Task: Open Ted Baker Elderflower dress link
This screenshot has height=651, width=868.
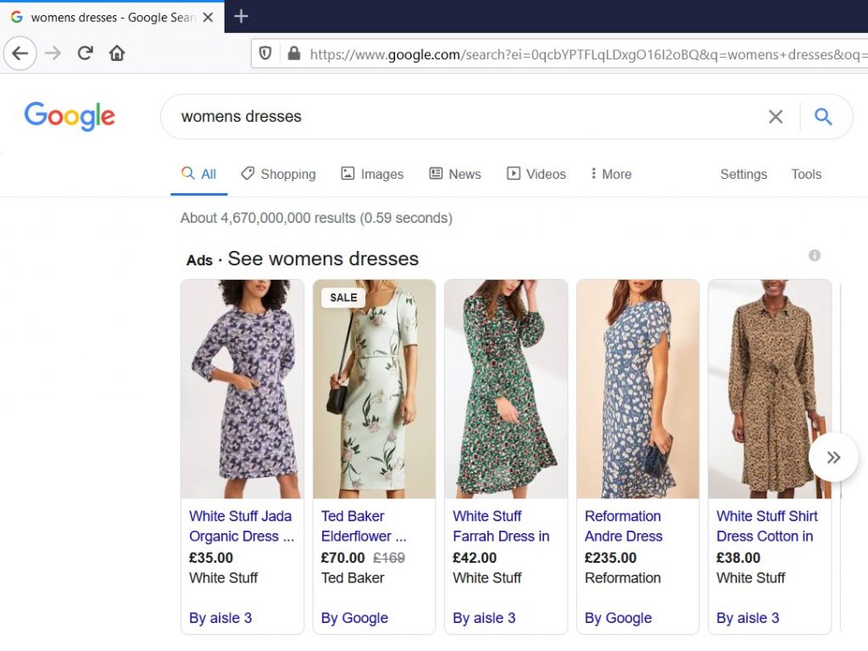Action: (364, 526)
